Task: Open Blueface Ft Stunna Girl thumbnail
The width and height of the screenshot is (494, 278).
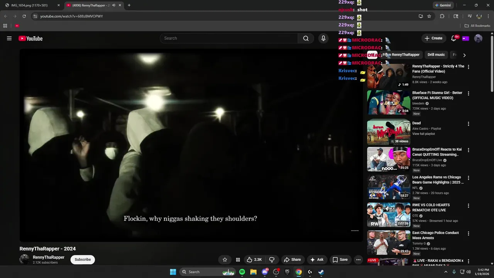Action: [x=389, y=103]
